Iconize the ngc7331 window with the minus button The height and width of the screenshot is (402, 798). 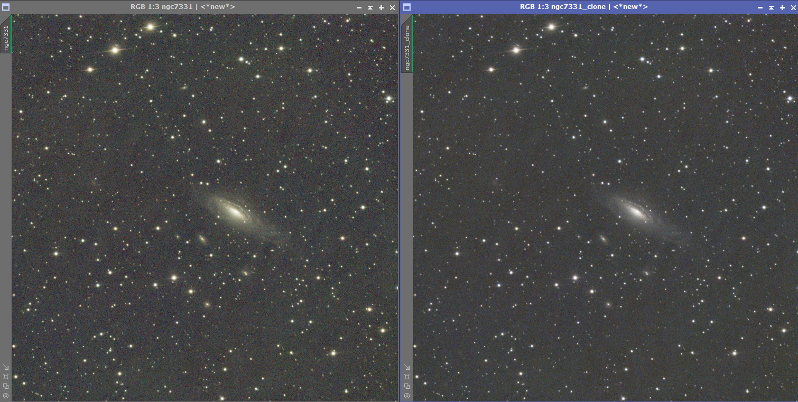[359, 7]
